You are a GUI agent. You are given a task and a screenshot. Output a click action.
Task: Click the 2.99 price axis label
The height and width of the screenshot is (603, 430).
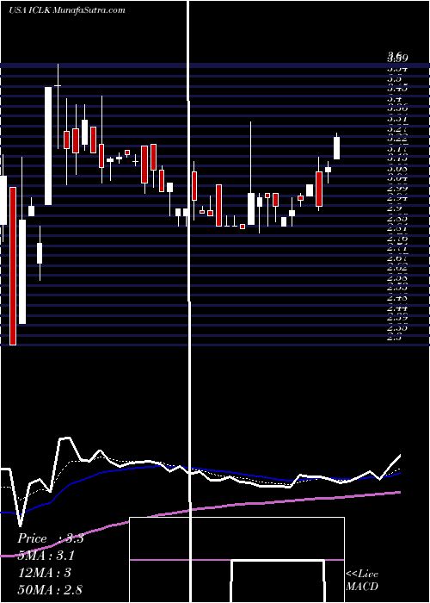397,189
